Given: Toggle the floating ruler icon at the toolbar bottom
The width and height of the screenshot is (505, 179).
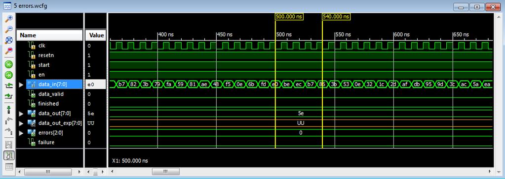Looking at the screenshot, I should click(9, 167).
